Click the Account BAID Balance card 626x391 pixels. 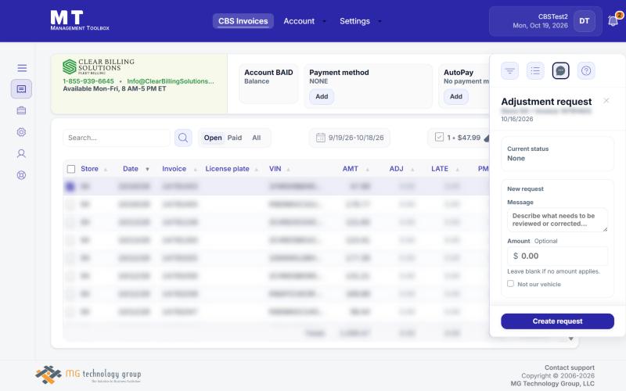pyautogui.click(x=268, y=84)
